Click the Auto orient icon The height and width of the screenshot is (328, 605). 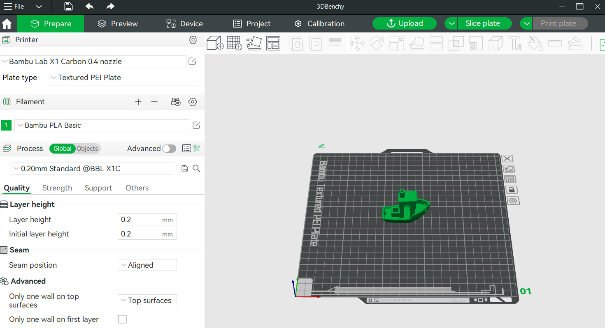[x=254, y=43]
